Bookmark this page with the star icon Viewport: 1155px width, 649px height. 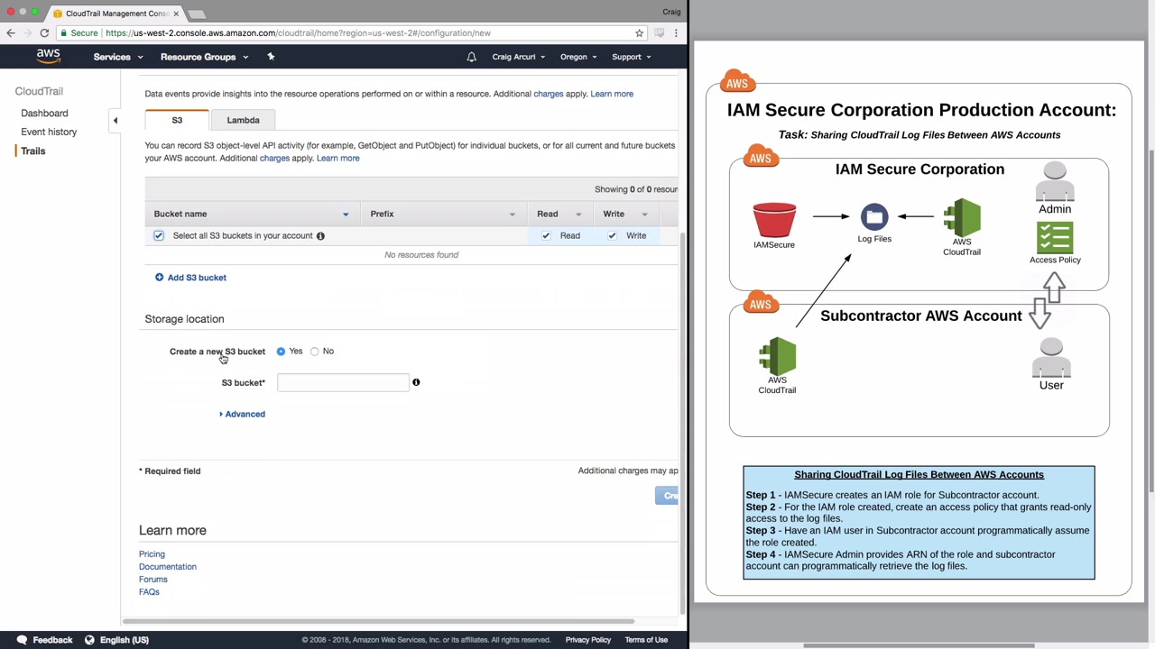(x=639, y=33)
